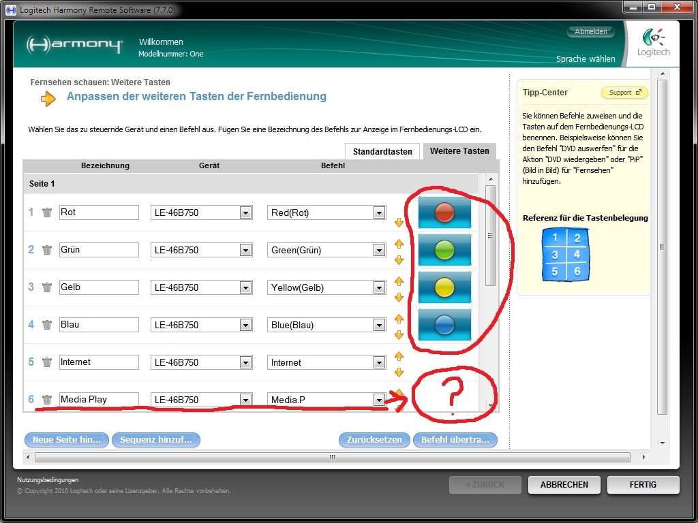Image resolution: width=698 pixels, height=523 pixels.
Task: Click the key layout reference grid
Action: point(565,255)
